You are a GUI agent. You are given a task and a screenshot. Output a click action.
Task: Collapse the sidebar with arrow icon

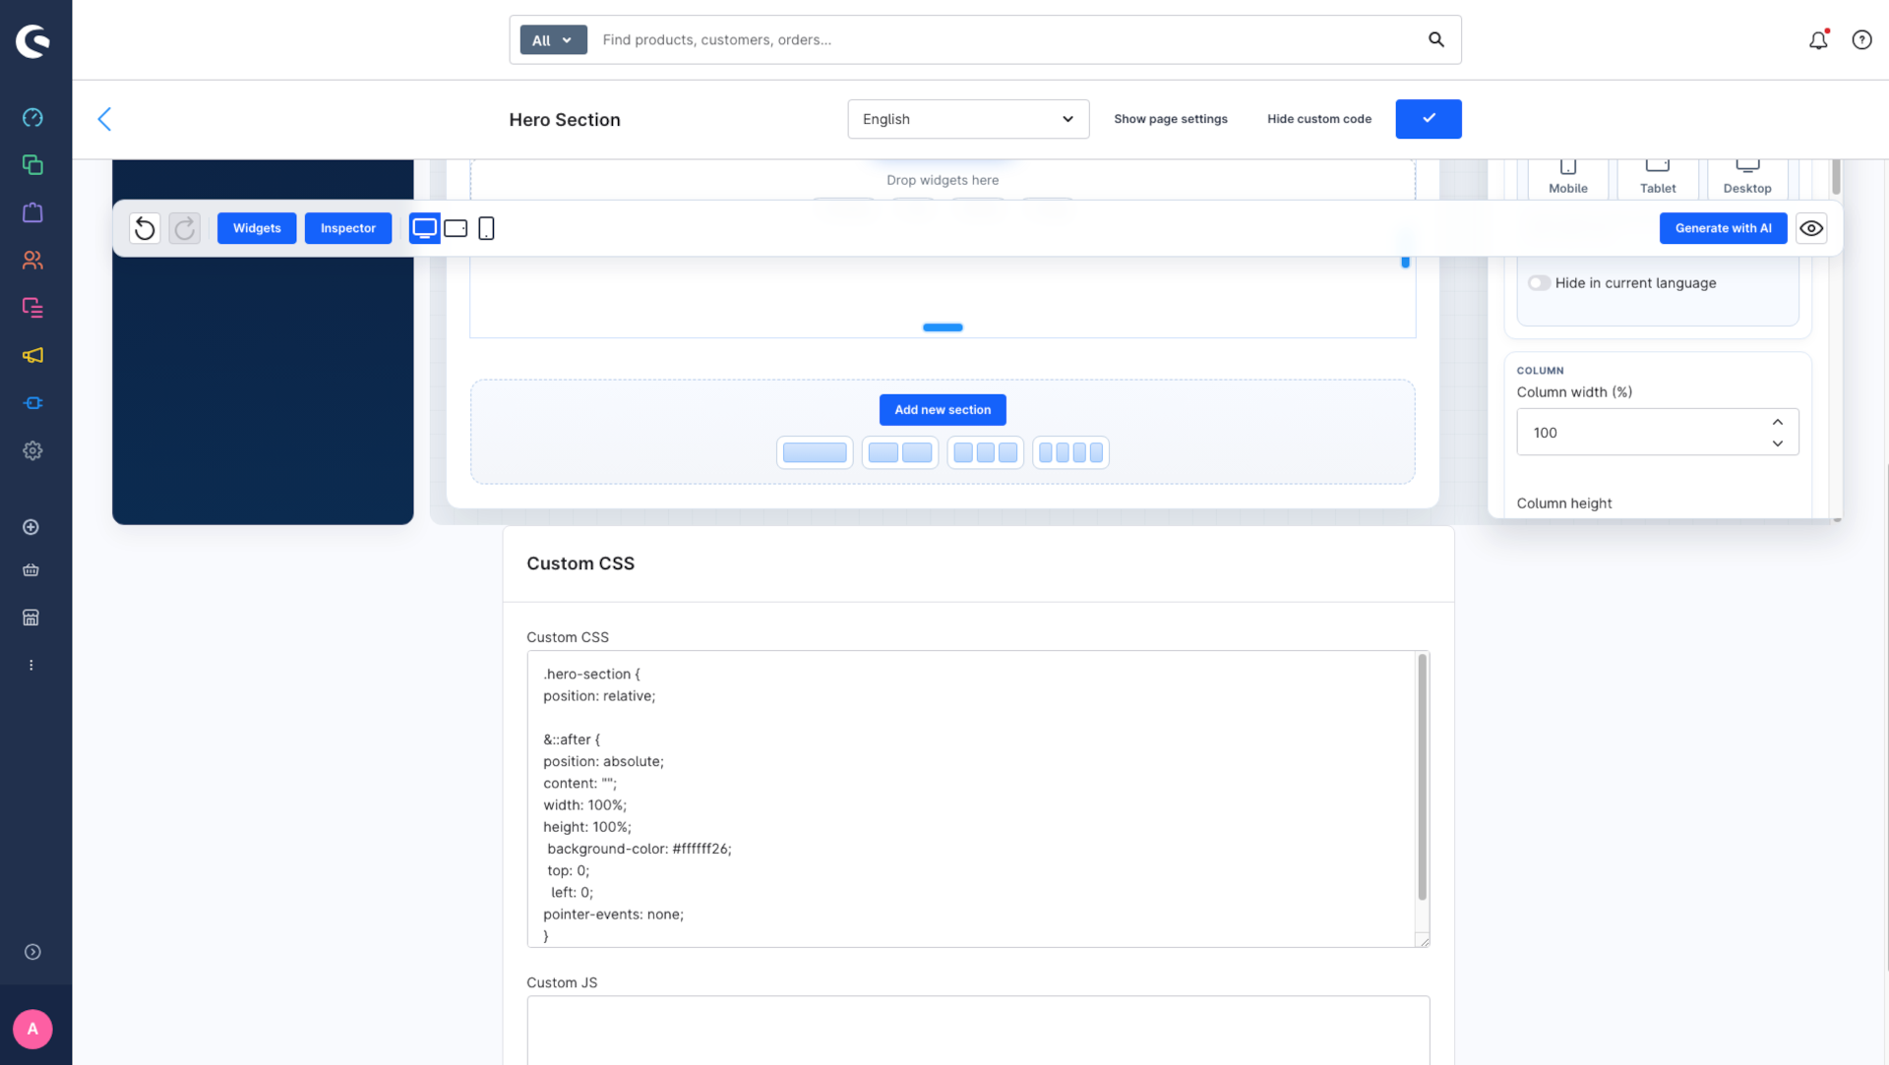[x=32, y=952]
